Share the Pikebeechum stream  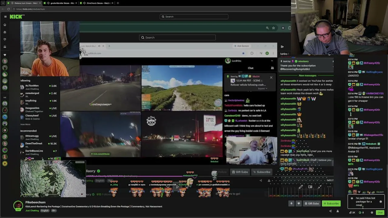(330, 211)
